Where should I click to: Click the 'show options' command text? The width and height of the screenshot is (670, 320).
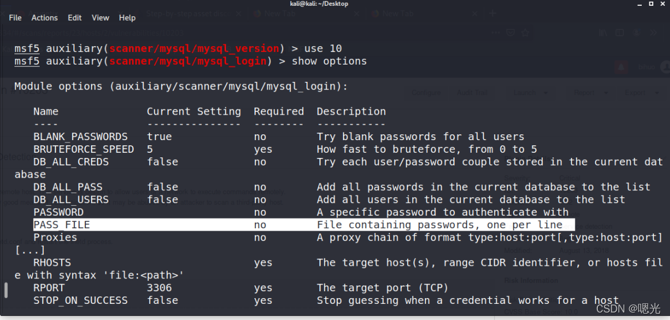click(x=329, y=61)
